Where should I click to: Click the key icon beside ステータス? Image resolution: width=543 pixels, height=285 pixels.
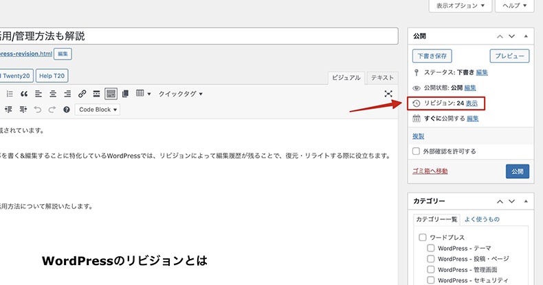point(417,73)
